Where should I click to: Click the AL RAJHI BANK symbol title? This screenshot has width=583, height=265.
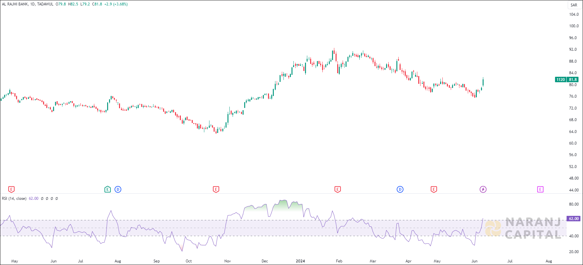coord(15,4)
